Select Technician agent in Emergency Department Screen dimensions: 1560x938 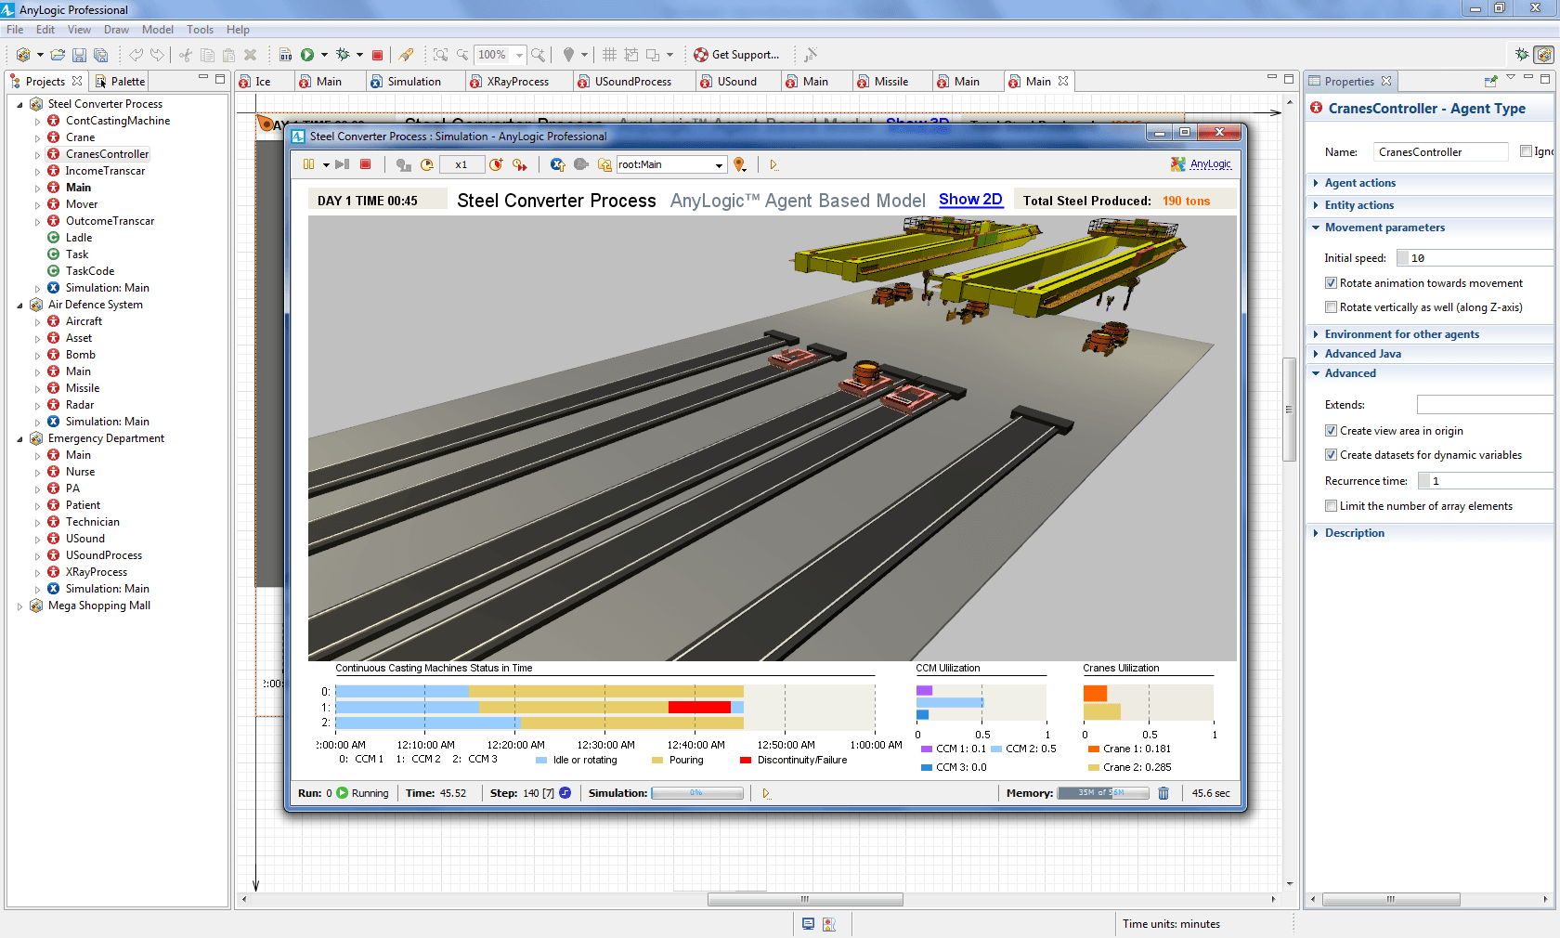point(92,522)
